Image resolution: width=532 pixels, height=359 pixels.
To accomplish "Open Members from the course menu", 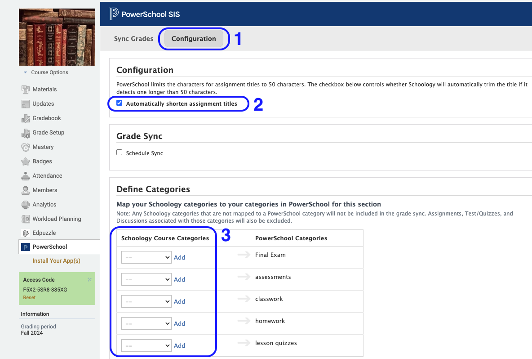I will 45,190.
